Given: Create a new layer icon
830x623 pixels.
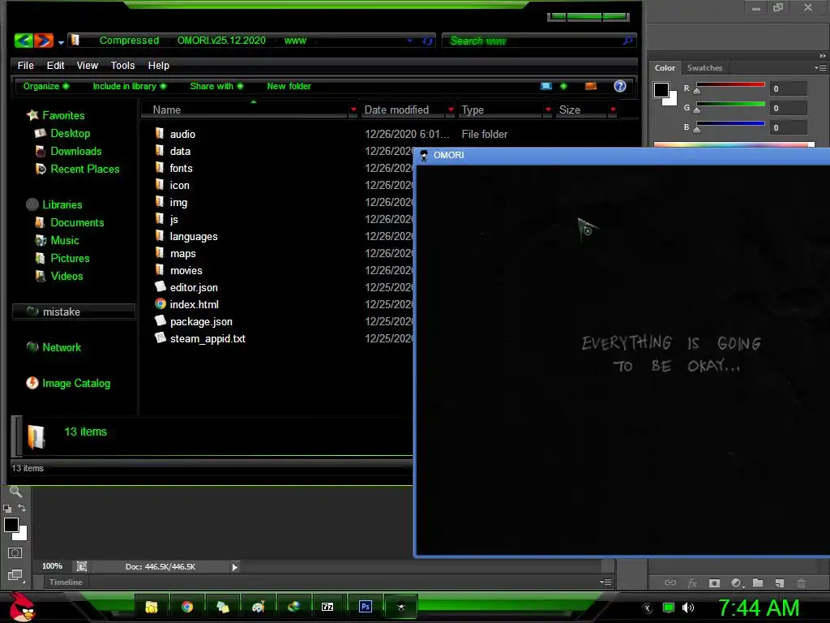Looking at the screenshot, I should (x=779, y=582).
